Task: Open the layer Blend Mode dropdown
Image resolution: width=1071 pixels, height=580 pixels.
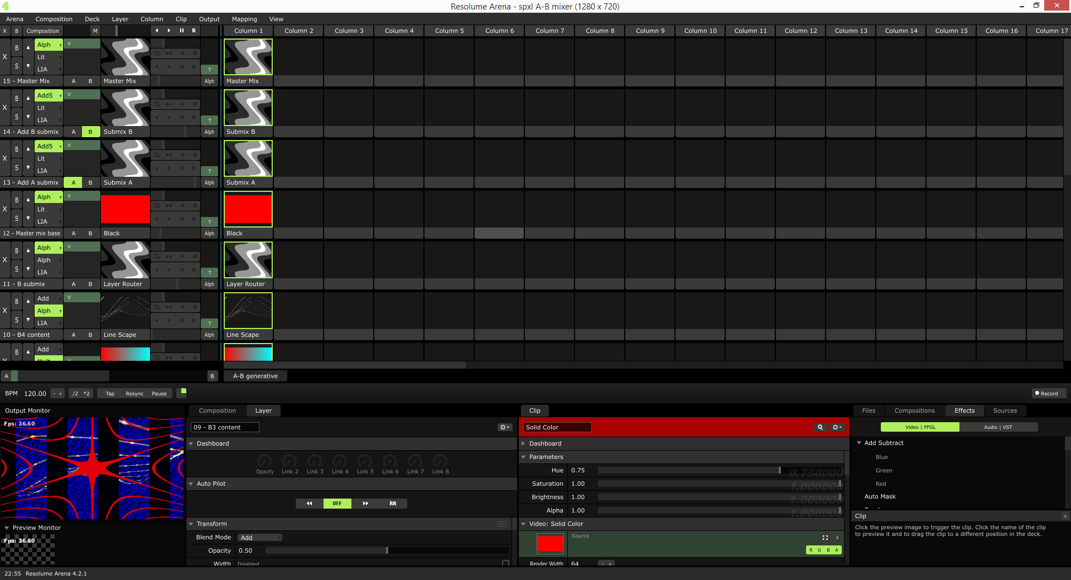Action: [260, 538]
